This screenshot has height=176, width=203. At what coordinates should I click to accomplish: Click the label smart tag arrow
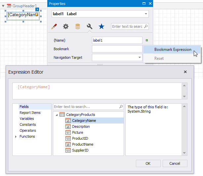(37, 10)
